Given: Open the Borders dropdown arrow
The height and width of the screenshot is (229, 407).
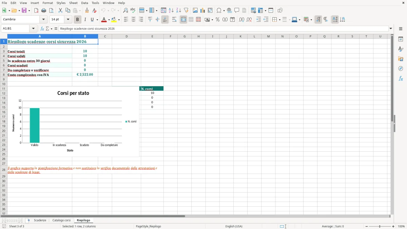Looking at the screenshot, I should point(279,20).
